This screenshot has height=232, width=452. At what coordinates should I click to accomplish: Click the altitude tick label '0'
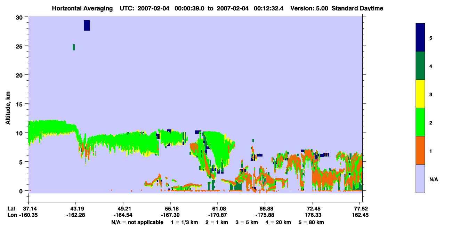pyautogui.click(x=21, y=191)
